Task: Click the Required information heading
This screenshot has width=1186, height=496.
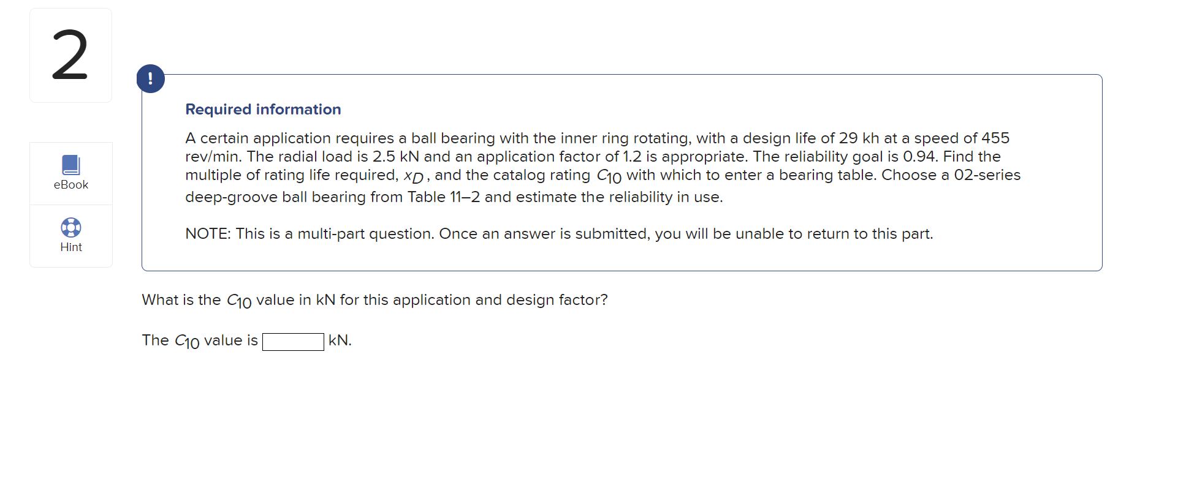Action: click(263, 109)
